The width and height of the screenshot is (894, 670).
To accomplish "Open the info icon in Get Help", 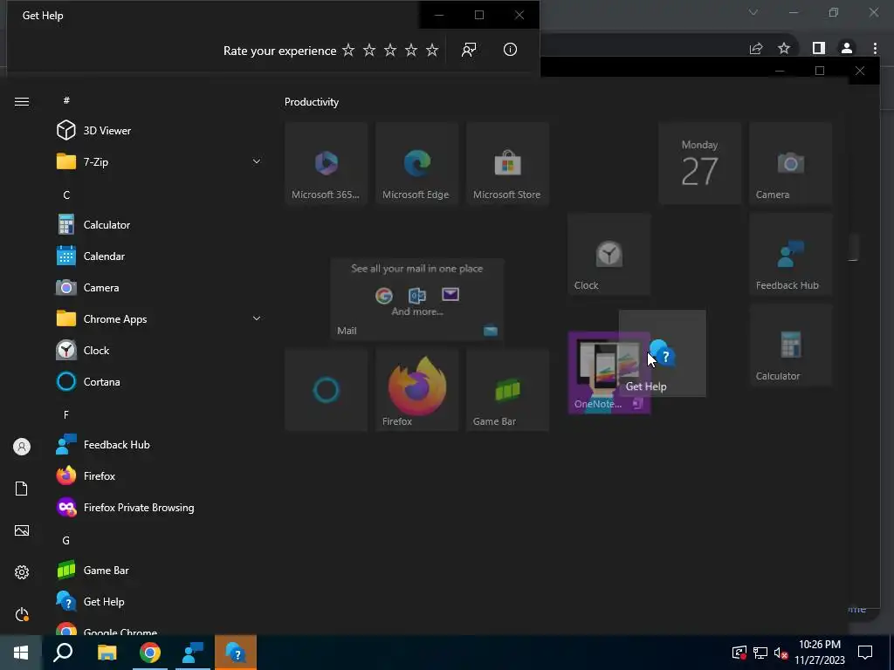I will (510, 50).
